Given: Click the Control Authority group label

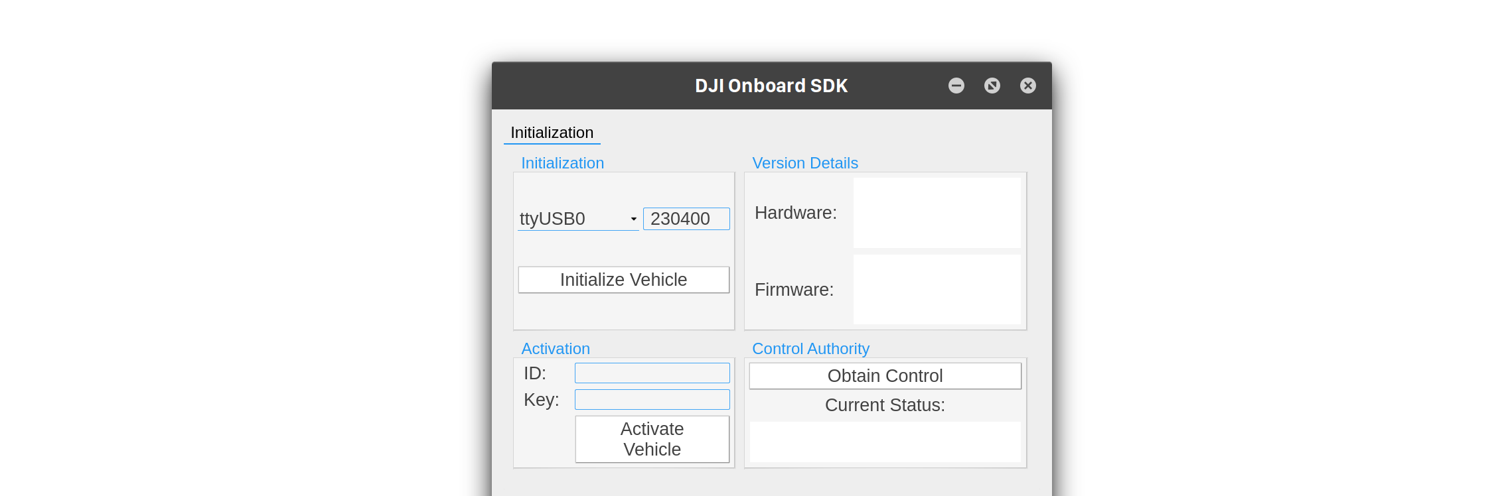Looking at the screenshot, I should click(811, 349).
